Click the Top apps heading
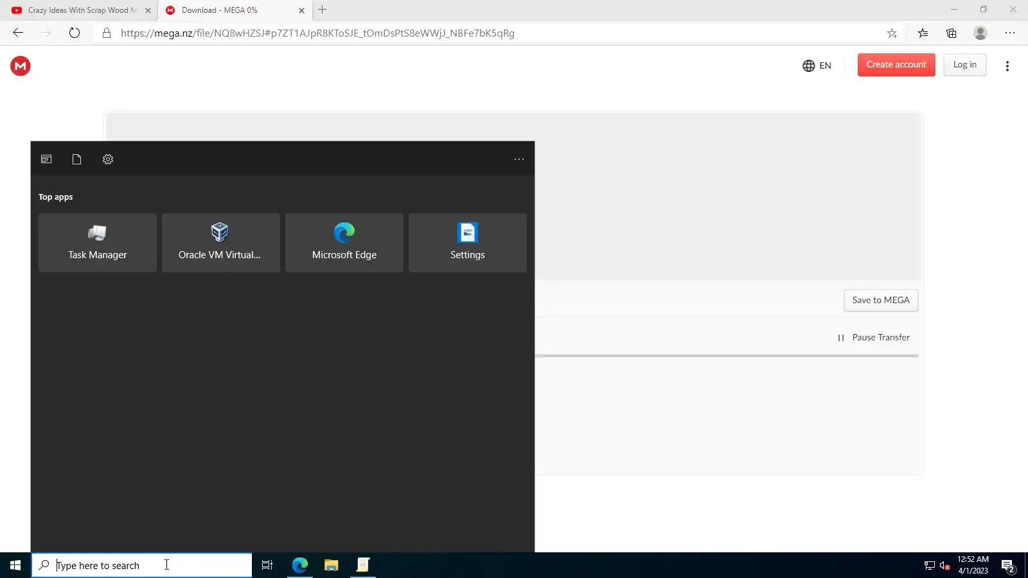The width and height of the screenshot is (1028, 578). [55, 197]
